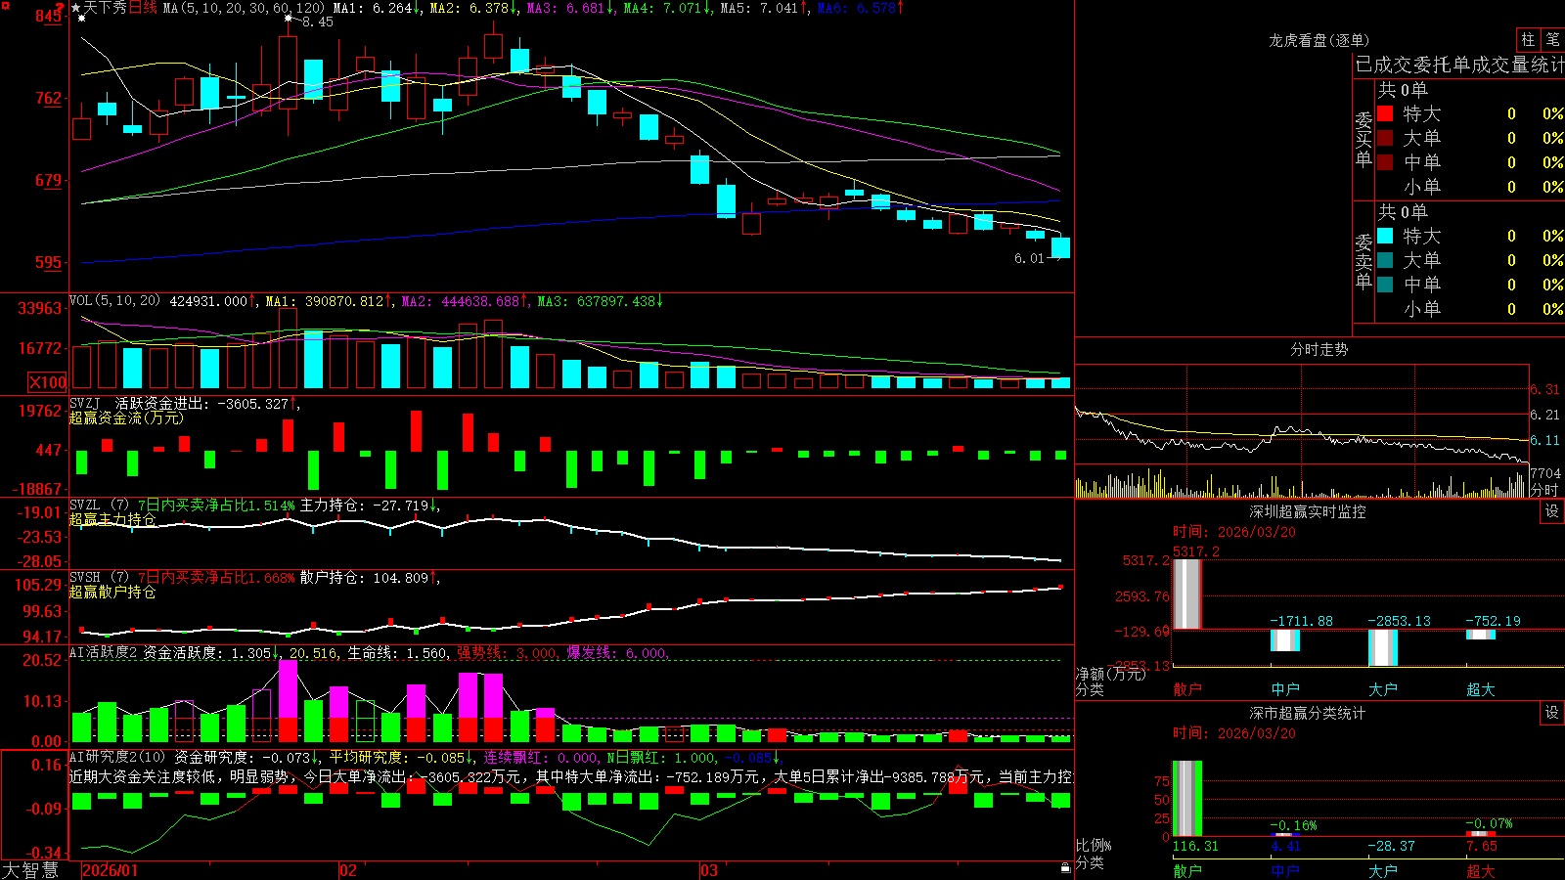Click the 02 month marker on the date axis

[348, 870]
